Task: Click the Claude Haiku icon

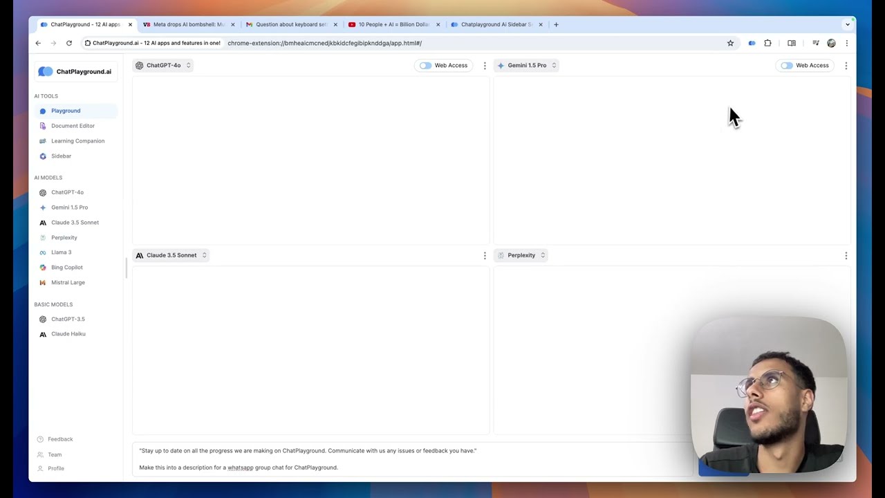Action: (x=43, y=334)
